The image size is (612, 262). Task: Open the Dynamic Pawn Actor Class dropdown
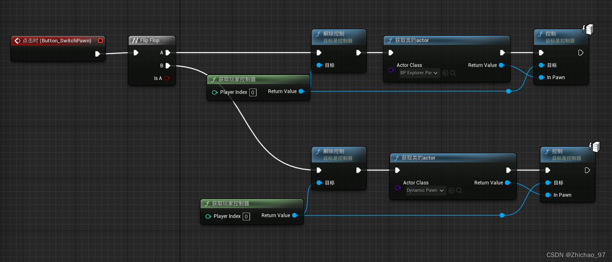[425, 190]
